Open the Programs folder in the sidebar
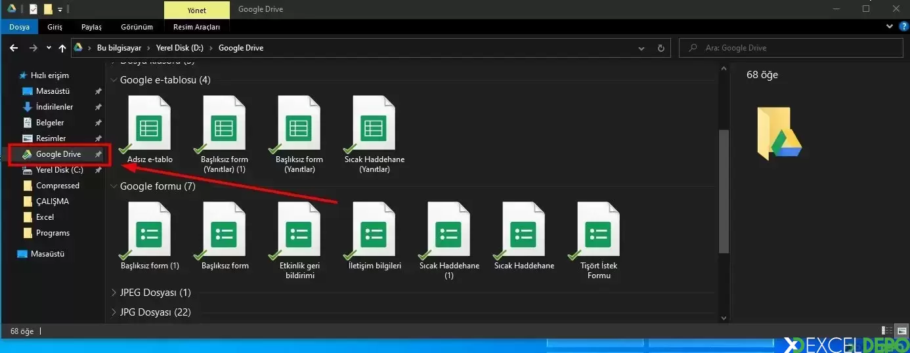This screenshot has height=353, width=910. 53,233
